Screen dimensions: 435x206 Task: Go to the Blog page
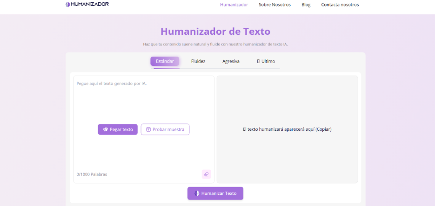tap(306, 5)
